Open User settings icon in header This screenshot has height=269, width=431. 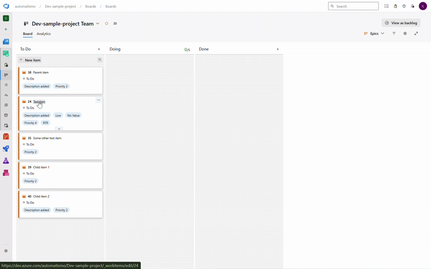coord(413,6)
